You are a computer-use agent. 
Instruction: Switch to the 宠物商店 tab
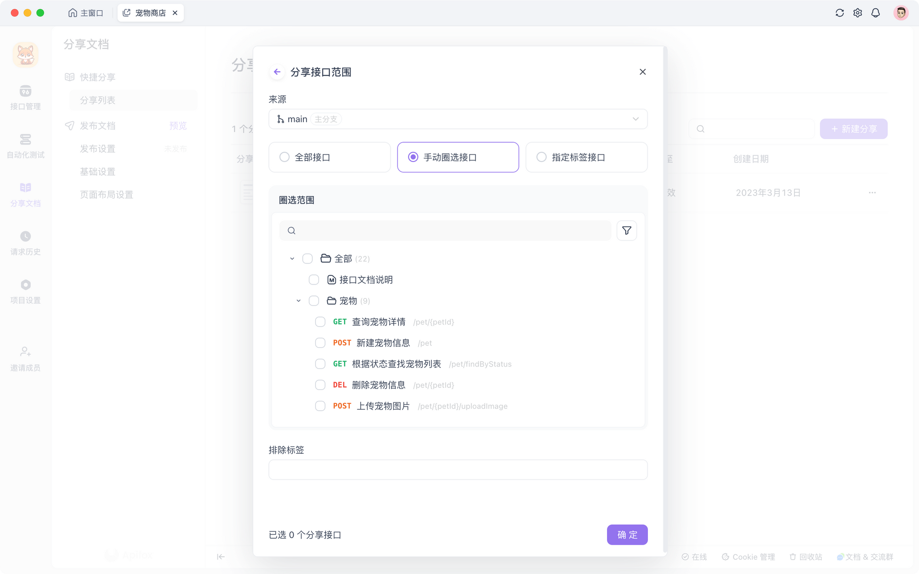click(x=150, y=13)
